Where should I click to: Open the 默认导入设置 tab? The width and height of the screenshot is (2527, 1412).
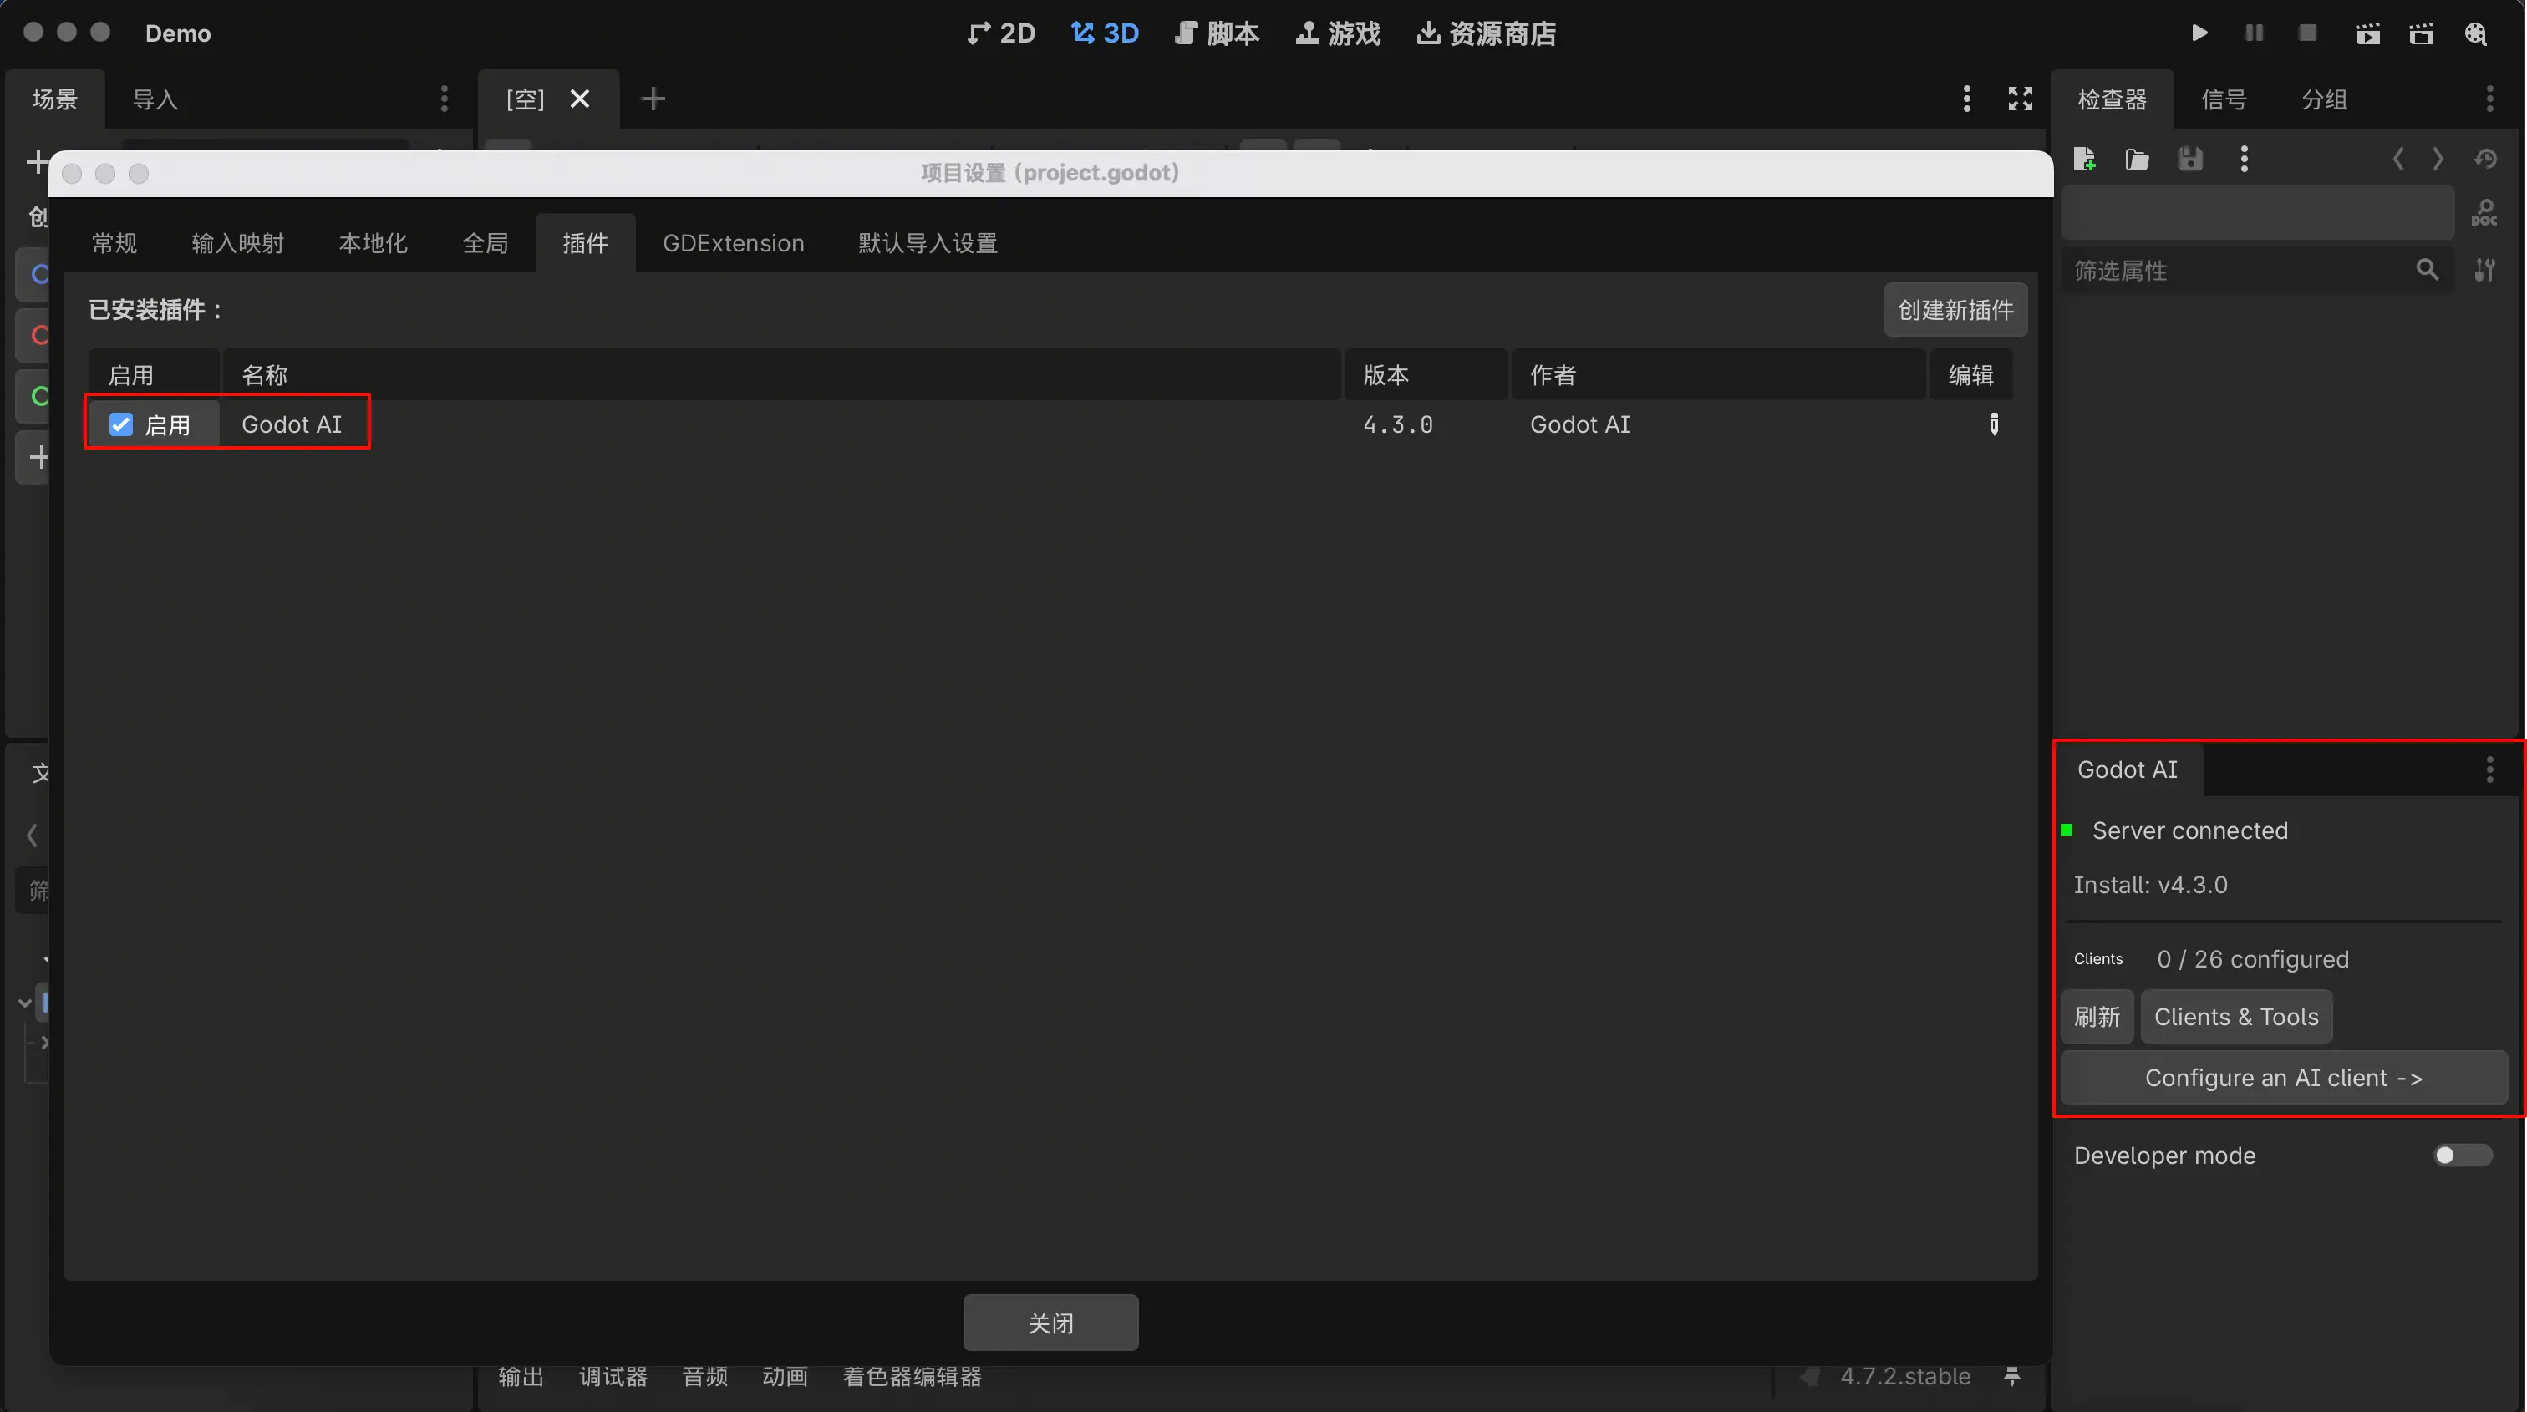click(x=928, y=243)
